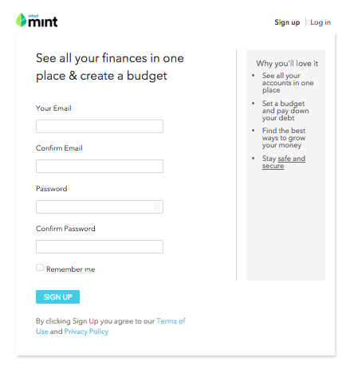Open the Terms of Use link
Image resolution: width=354 pixels, height=369 pixels.
pos(111,326)
